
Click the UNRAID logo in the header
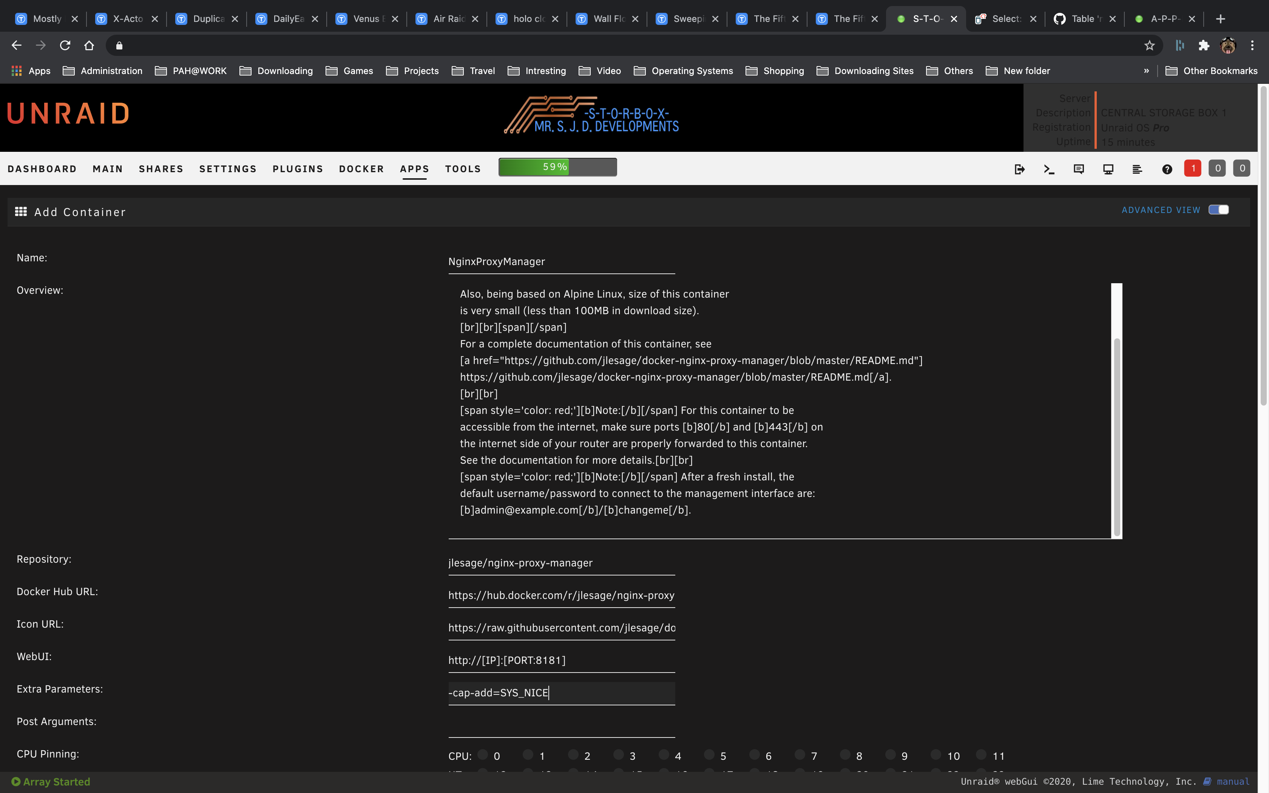(x=67, y=113)
